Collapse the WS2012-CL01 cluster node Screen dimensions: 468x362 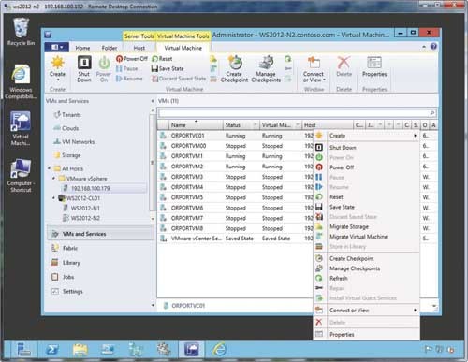tap(53, 198)
